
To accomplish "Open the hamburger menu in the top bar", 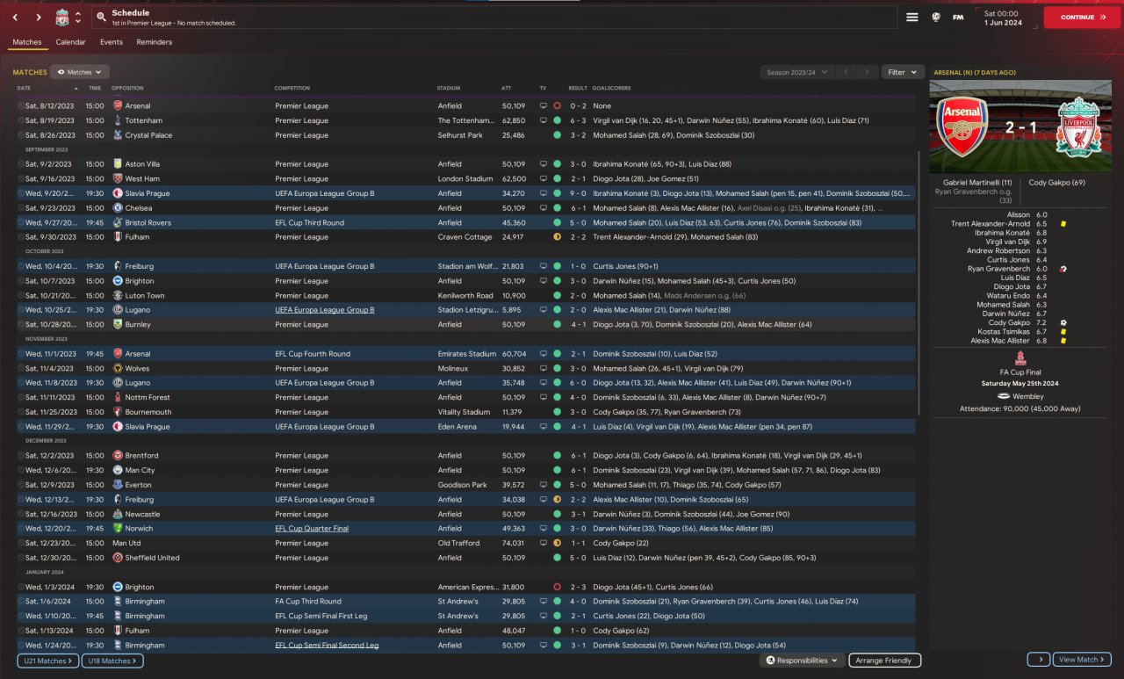I will click(912, 18).
